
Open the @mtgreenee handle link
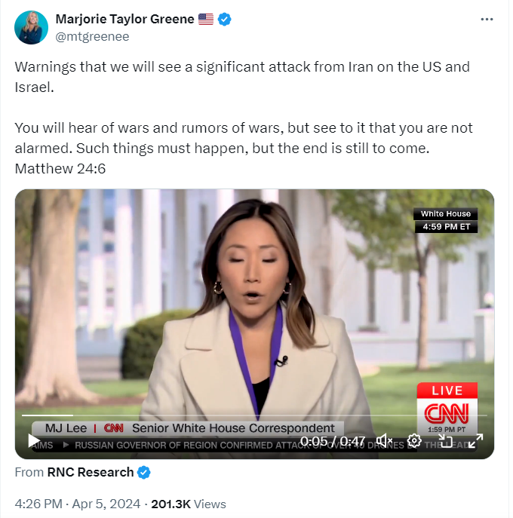coord(92,36)
